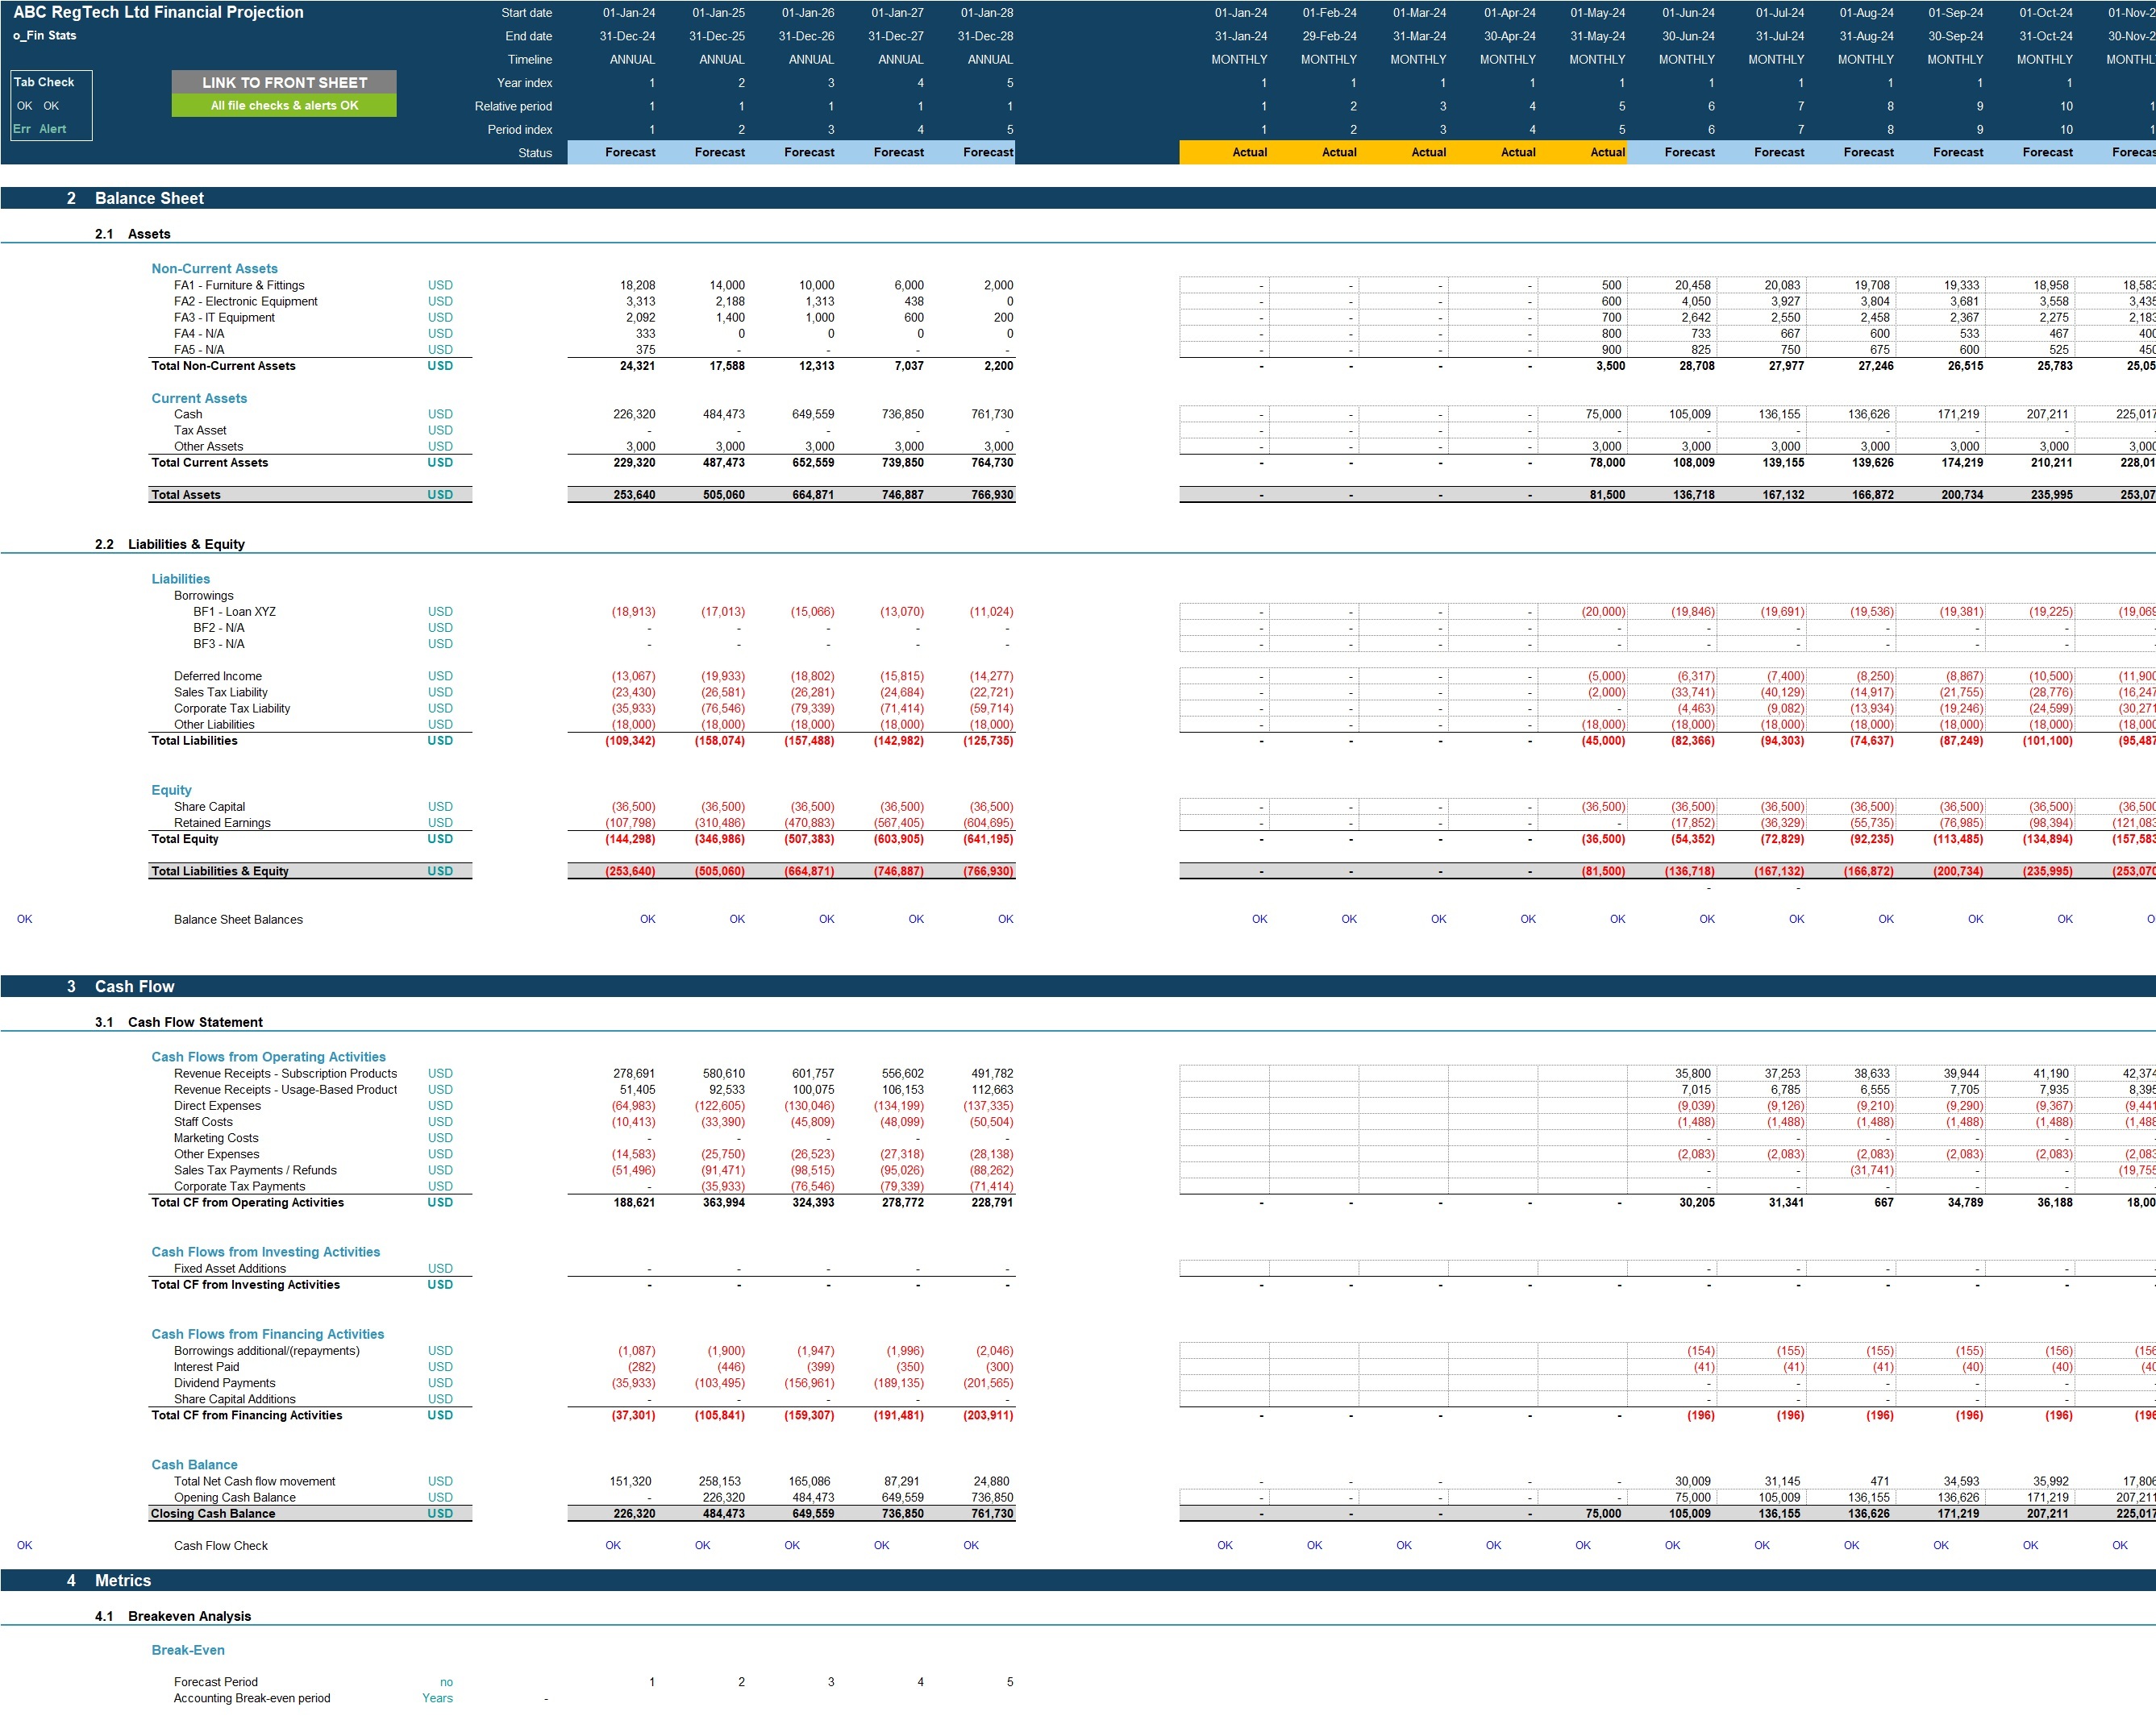Select the o_Fin Stats sheet label
The width and height of the screenshot is (2156, 1720).
pos(45,35)
